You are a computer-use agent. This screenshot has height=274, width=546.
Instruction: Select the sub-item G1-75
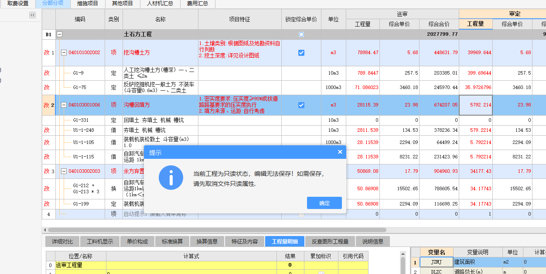79,87
